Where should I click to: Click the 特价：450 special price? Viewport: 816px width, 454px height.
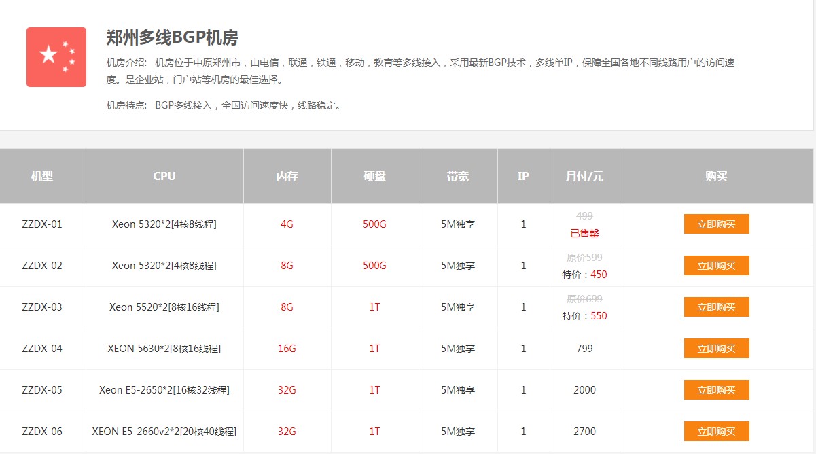click(x=584, y=275)
